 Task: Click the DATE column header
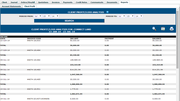coord(3,39)
